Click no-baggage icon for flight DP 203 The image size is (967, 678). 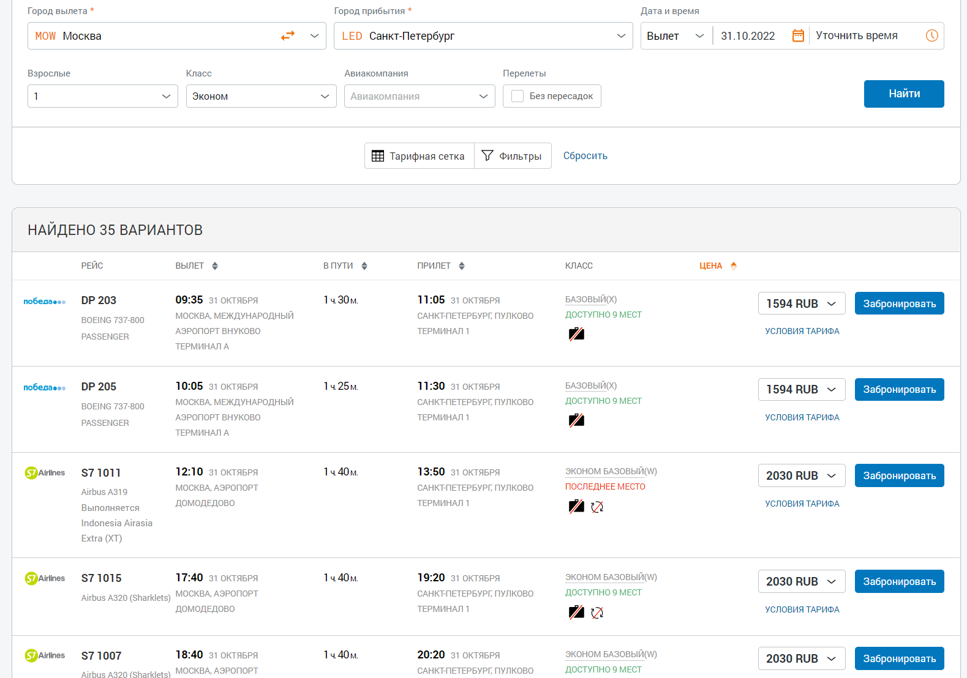(576, 334)
